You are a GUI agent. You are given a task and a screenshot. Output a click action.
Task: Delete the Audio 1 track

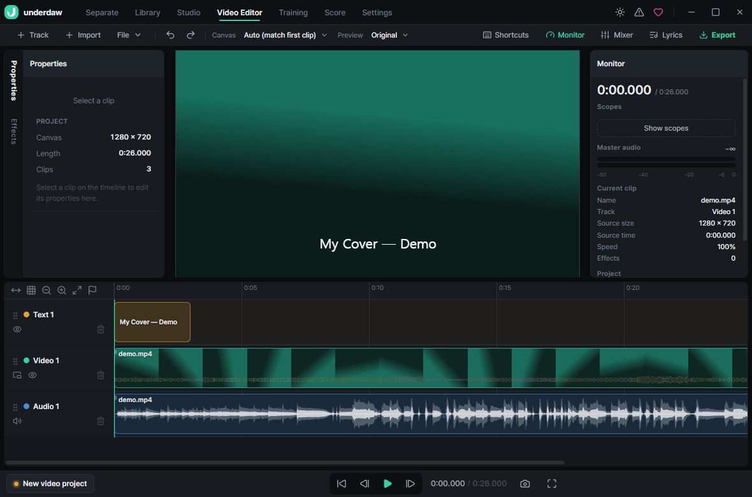point(101,421)
